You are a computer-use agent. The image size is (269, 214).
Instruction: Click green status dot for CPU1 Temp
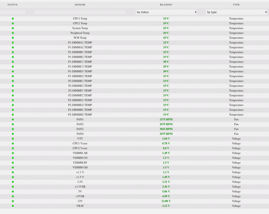13,19
